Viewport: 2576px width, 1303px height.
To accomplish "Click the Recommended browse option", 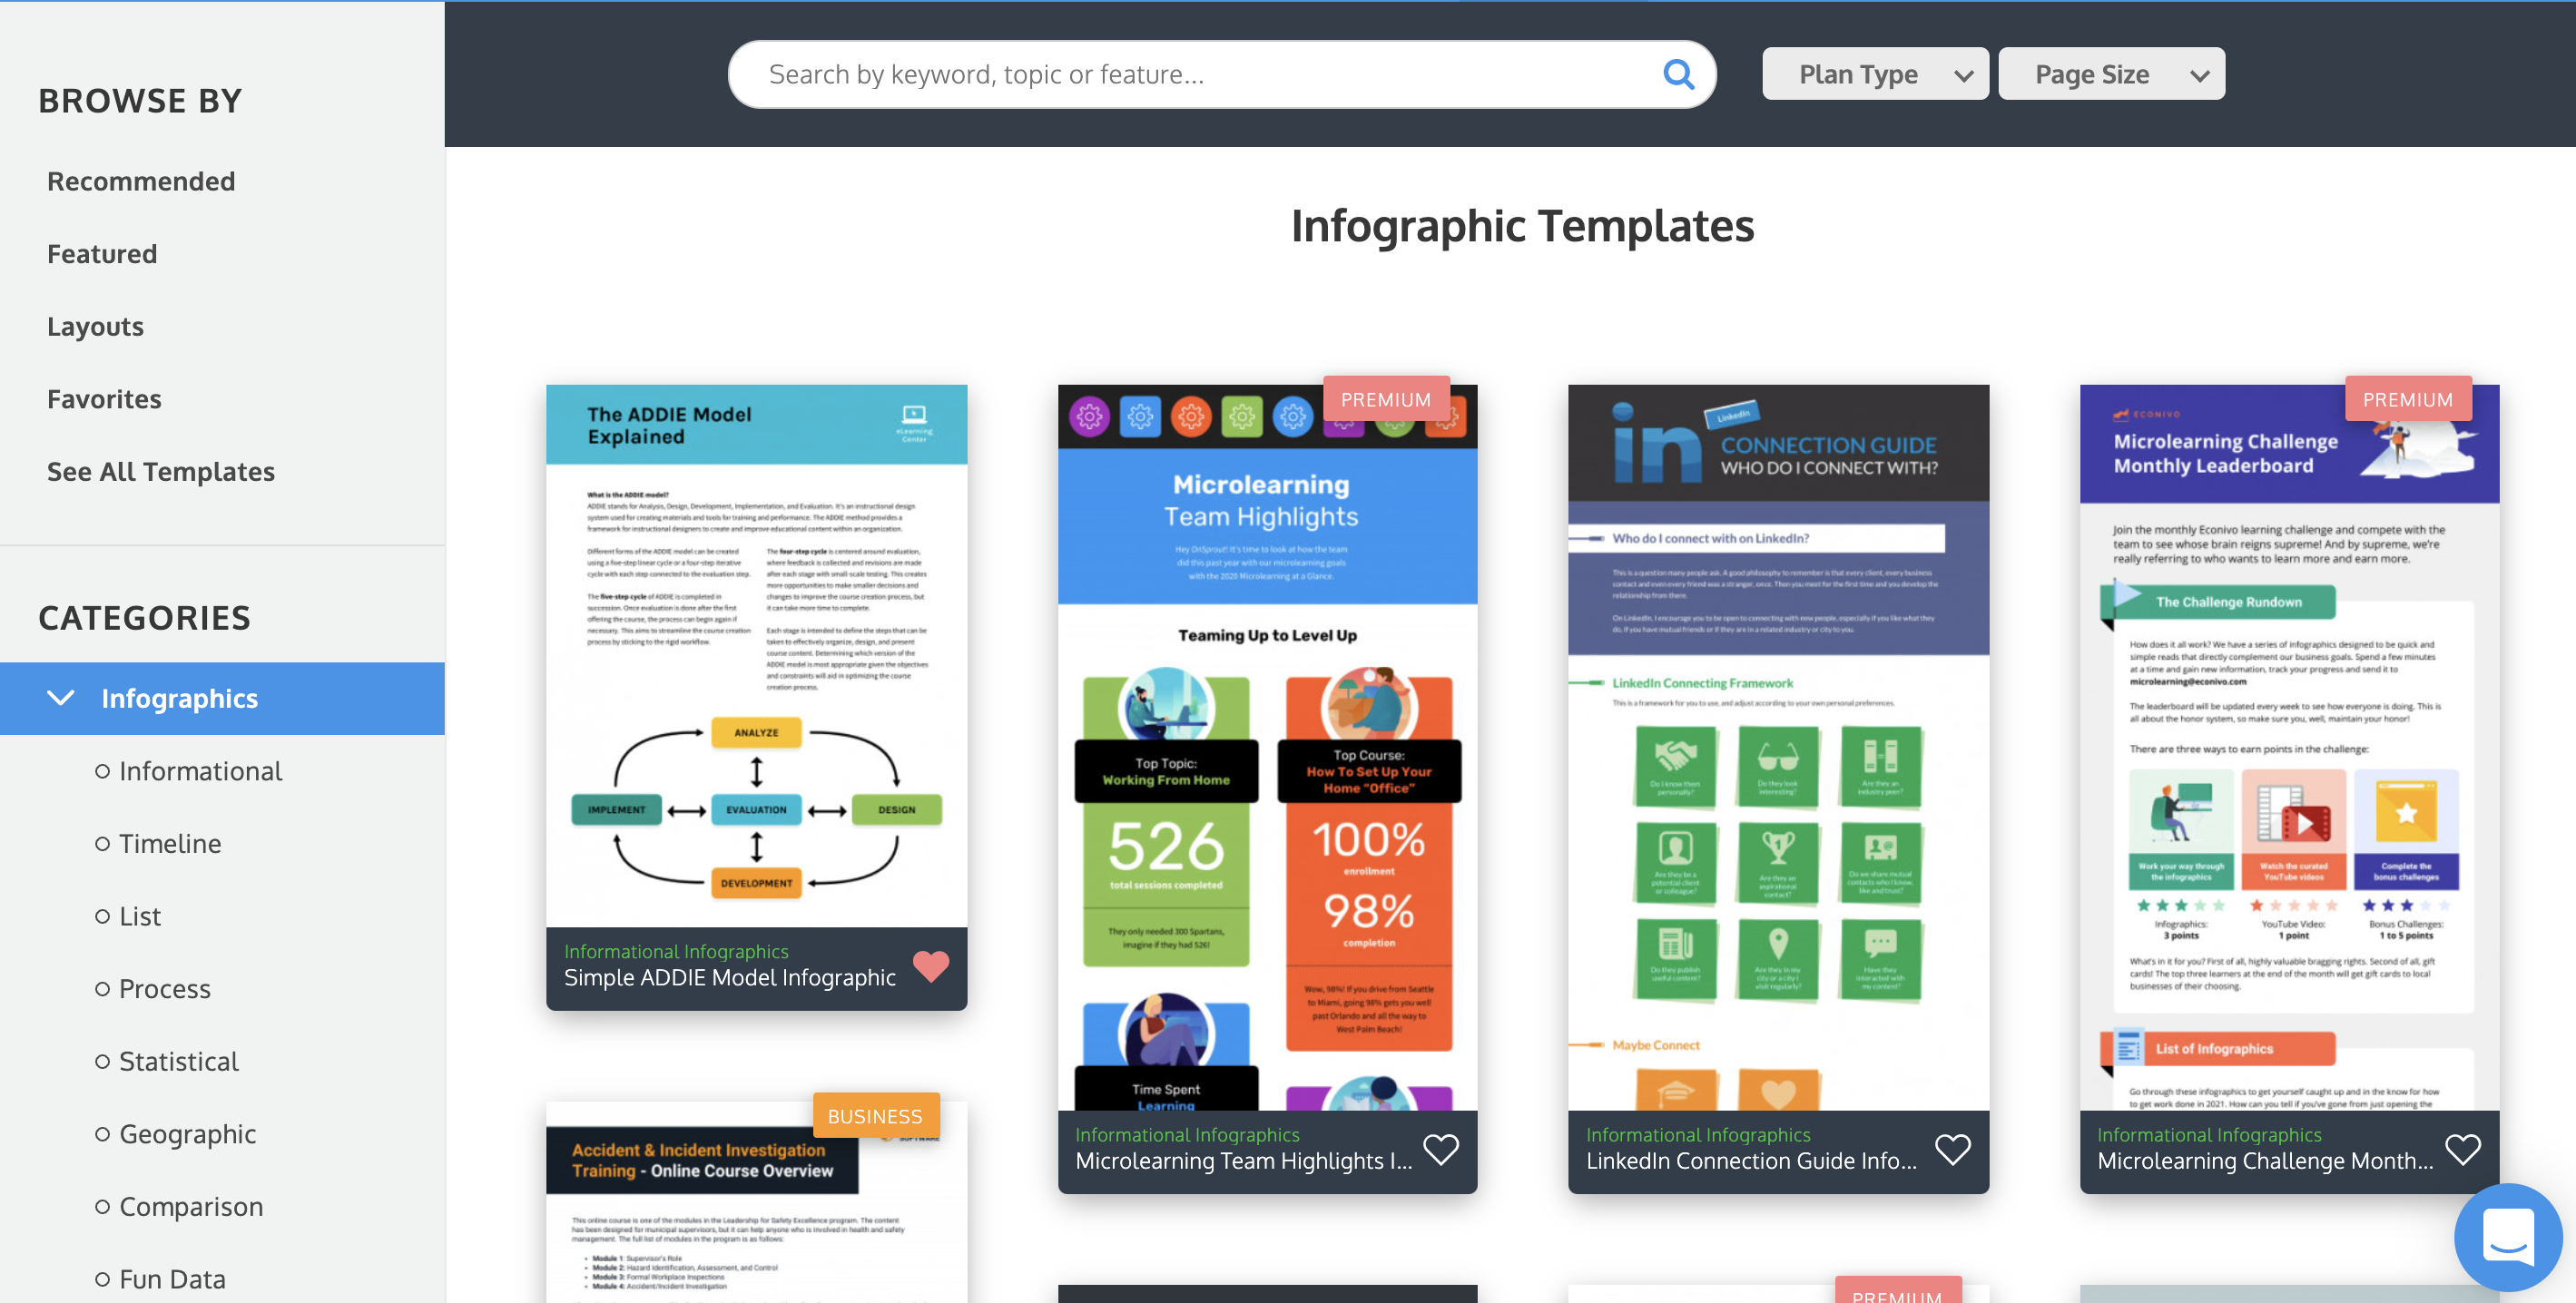I will pos(140,180).
